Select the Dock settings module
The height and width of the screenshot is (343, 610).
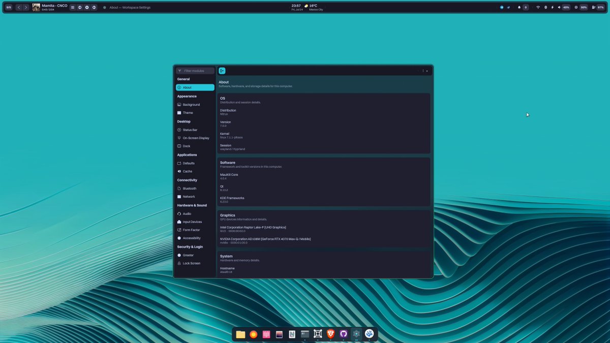coord(195,146)
